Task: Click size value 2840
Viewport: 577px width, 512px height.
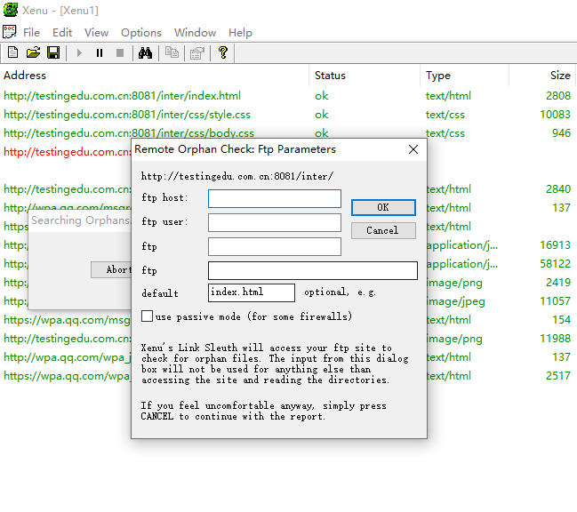Action: 558,189
